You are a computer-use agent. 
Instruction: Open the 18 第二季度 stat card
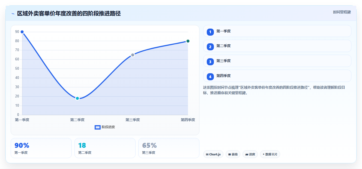click(x=105, y=148)
